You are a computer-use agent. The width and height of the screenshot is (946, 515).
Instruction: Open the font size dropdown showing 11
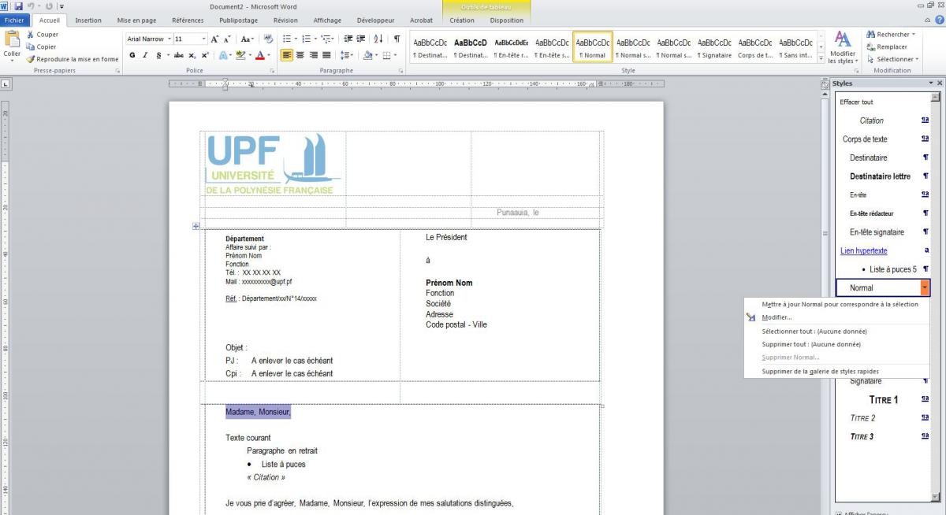(204, 39)
